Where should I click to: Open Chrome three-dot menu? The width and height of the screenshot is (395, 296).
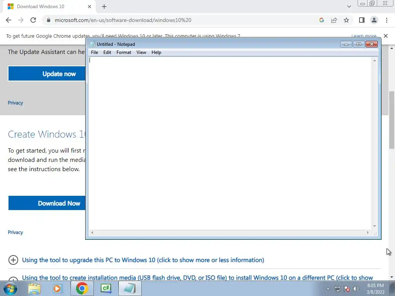(387, 20)
